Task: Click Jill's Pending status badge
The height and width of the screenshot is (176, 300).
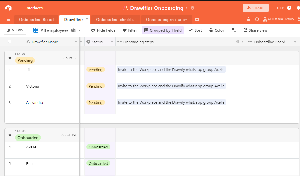Action: [x=95, y=70]
